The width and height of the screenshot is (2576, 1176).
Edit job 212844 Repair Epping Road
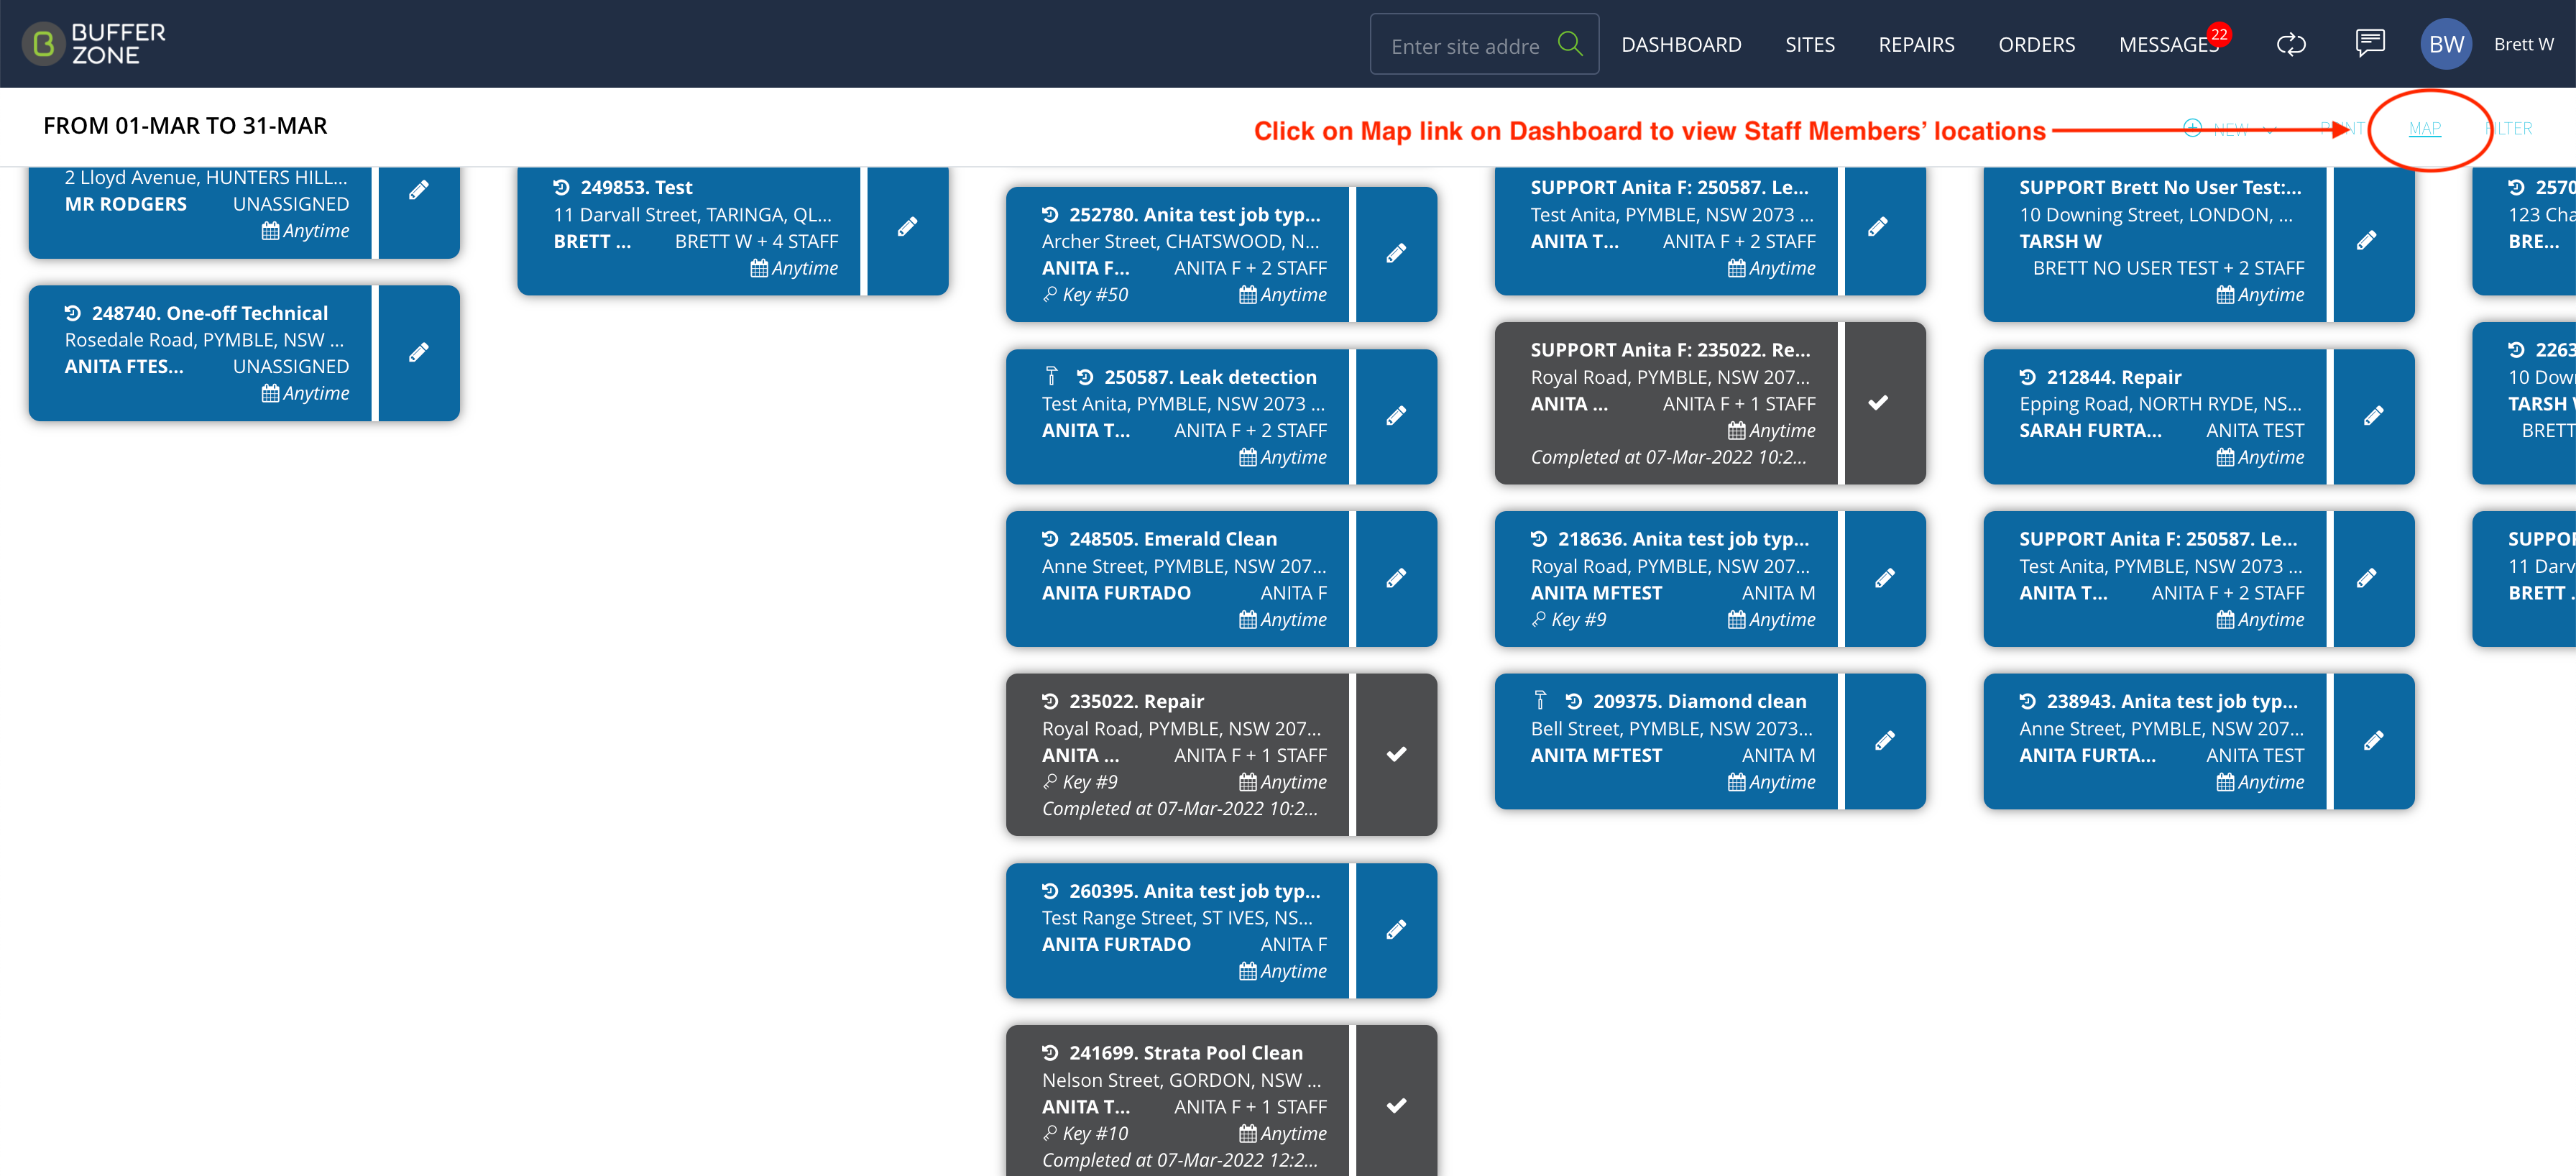[x=2373, y=416]
